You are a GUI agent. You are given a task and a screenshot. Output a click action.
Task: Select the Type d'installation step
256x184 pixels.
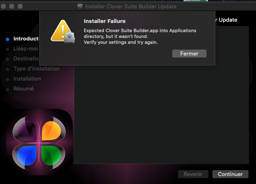click(x=36, y=69)
